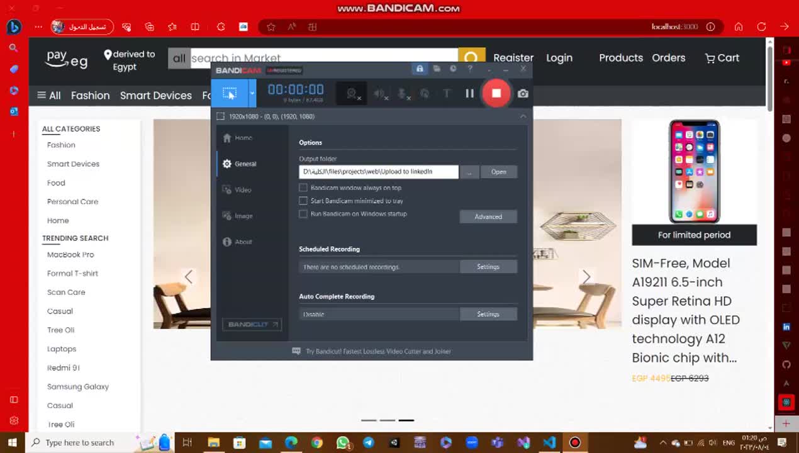799x453 pixels.
Task: Open Auto Complete Recording Settings
Action: 488,314
